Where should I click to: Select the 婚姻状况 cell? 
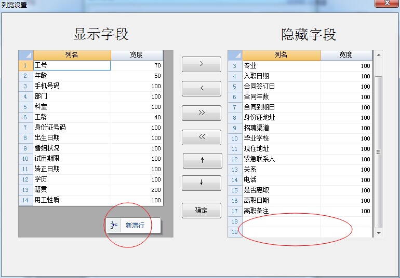click(72, 148)
